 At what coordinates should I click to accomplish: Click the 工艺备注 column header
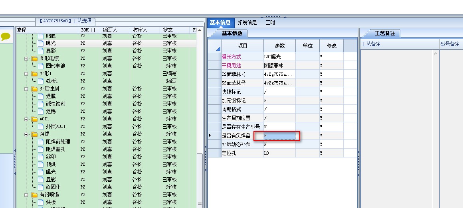pyautogui.click(x=400, y=44)
